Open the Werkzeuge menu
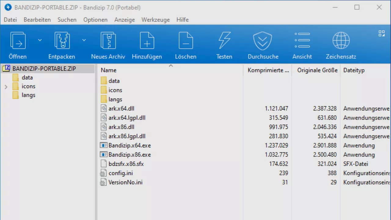The height and width of the screenshot is (220, 391). click(x=155, y=20)
